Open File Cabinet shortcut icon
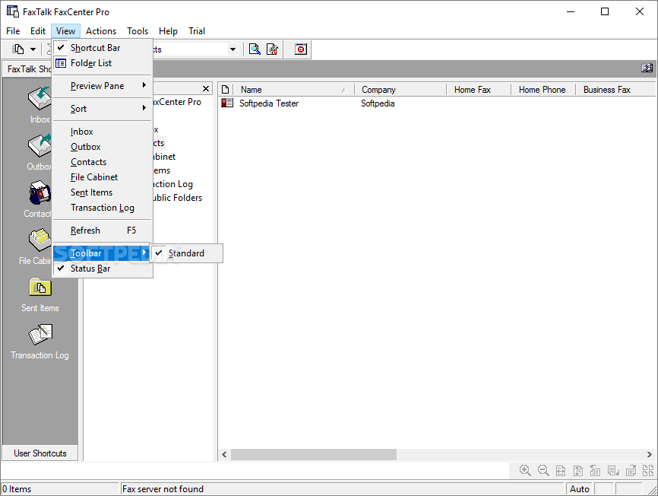This screenshot has width=658, height=496. 40,240
